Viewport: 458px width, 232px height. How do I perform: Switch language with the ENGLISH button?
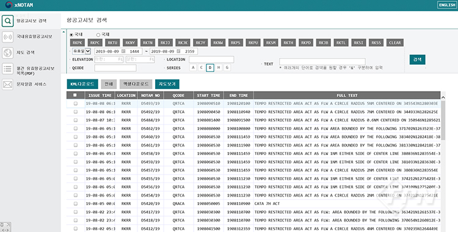coord(447,5)
